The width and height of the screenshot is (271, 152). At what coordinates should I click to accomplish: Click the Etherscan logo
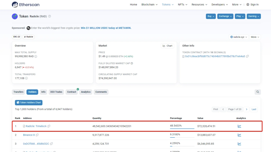click(26, 5)
